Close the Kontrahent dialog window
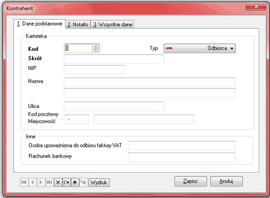The image size is (270, 198). pyautogui.click(x=256, y=7)
